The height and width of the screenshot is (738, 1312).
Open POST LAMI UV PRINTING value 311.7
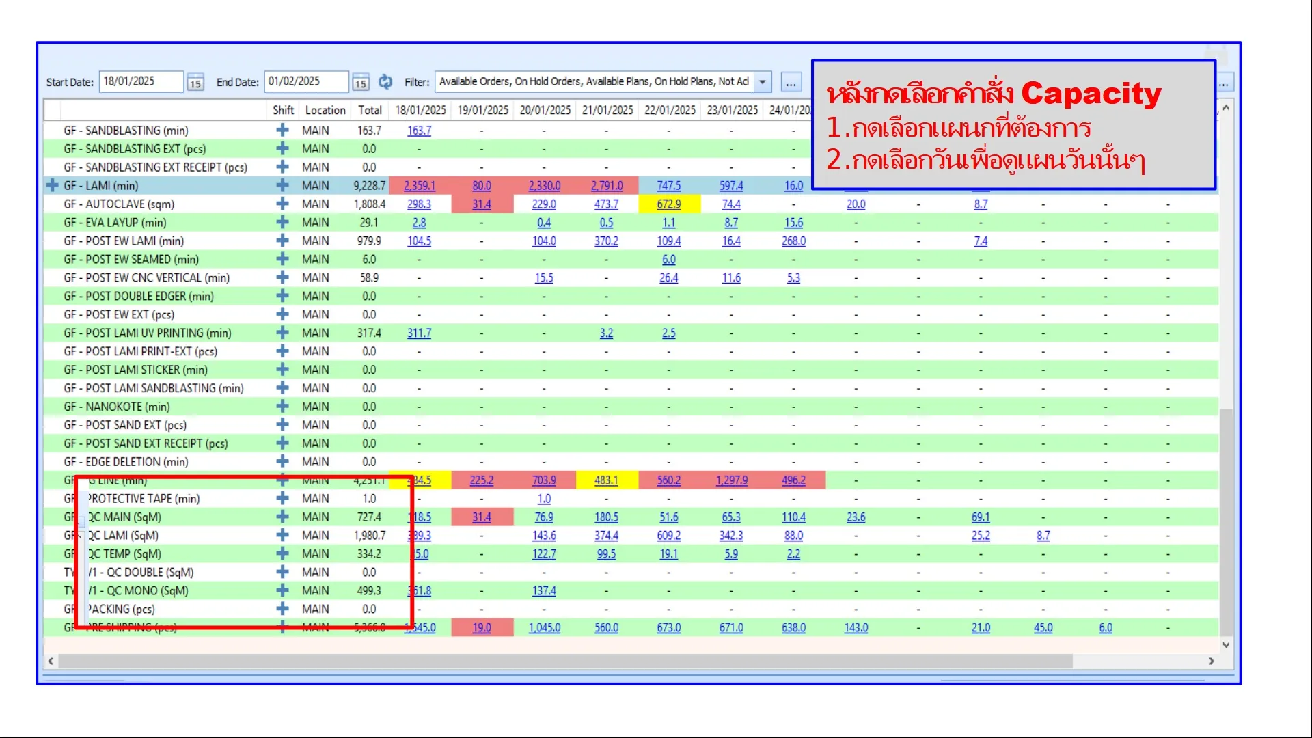[420, 333]
